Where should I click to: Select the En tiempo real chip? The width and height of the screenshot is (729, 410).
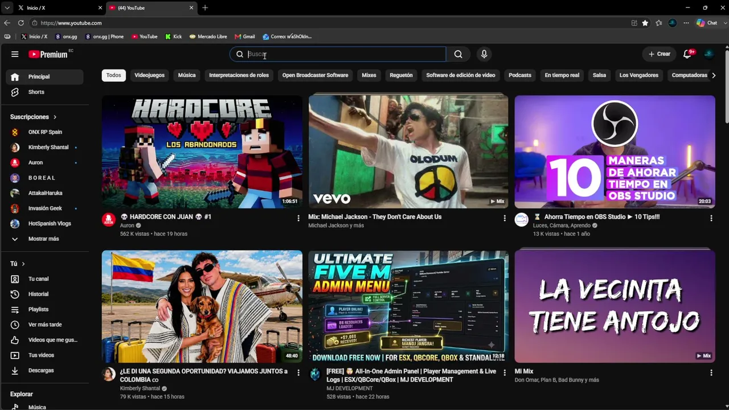pyautogui.click(x=562, y=75)
